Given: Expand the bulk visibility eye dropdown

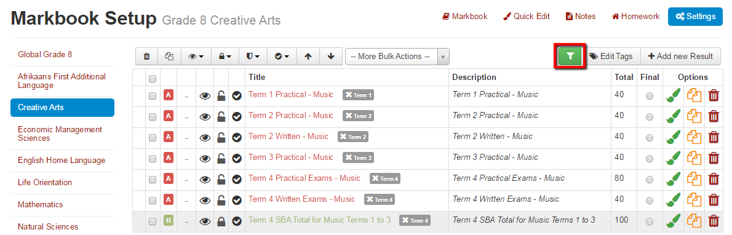Looking at the screenshot, I should pyautogui.click(x=196, y=56).
